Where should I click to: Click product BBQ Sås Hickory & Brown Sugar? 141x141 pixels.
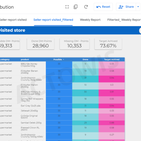coord(31,93)
